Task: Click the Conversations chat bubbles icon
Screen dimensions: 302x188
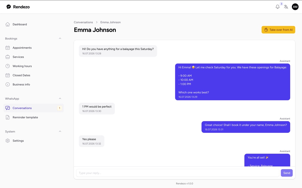Action: click(x=8, y=108)
